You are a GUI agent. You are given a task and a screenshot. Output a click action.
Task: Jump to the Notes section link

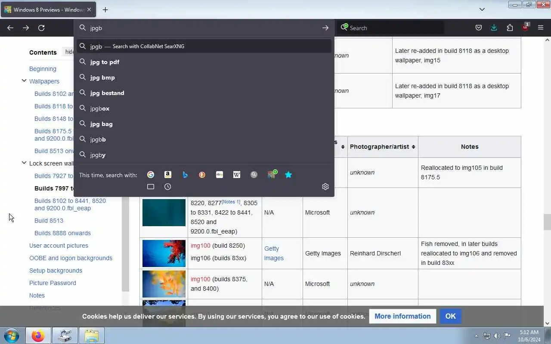pyautogui.click(x=37, y=295)
